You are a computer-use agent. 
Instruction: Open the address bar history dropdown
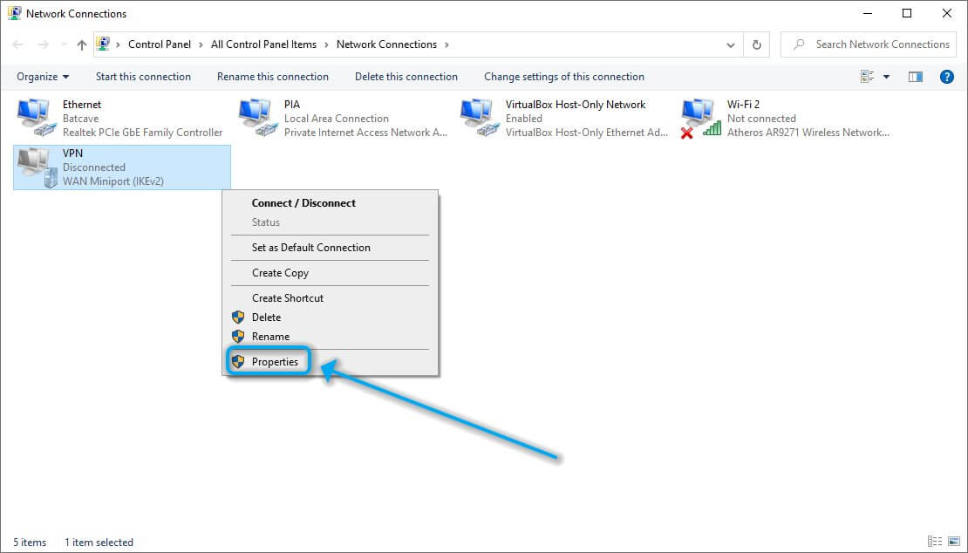pos(731,44)
